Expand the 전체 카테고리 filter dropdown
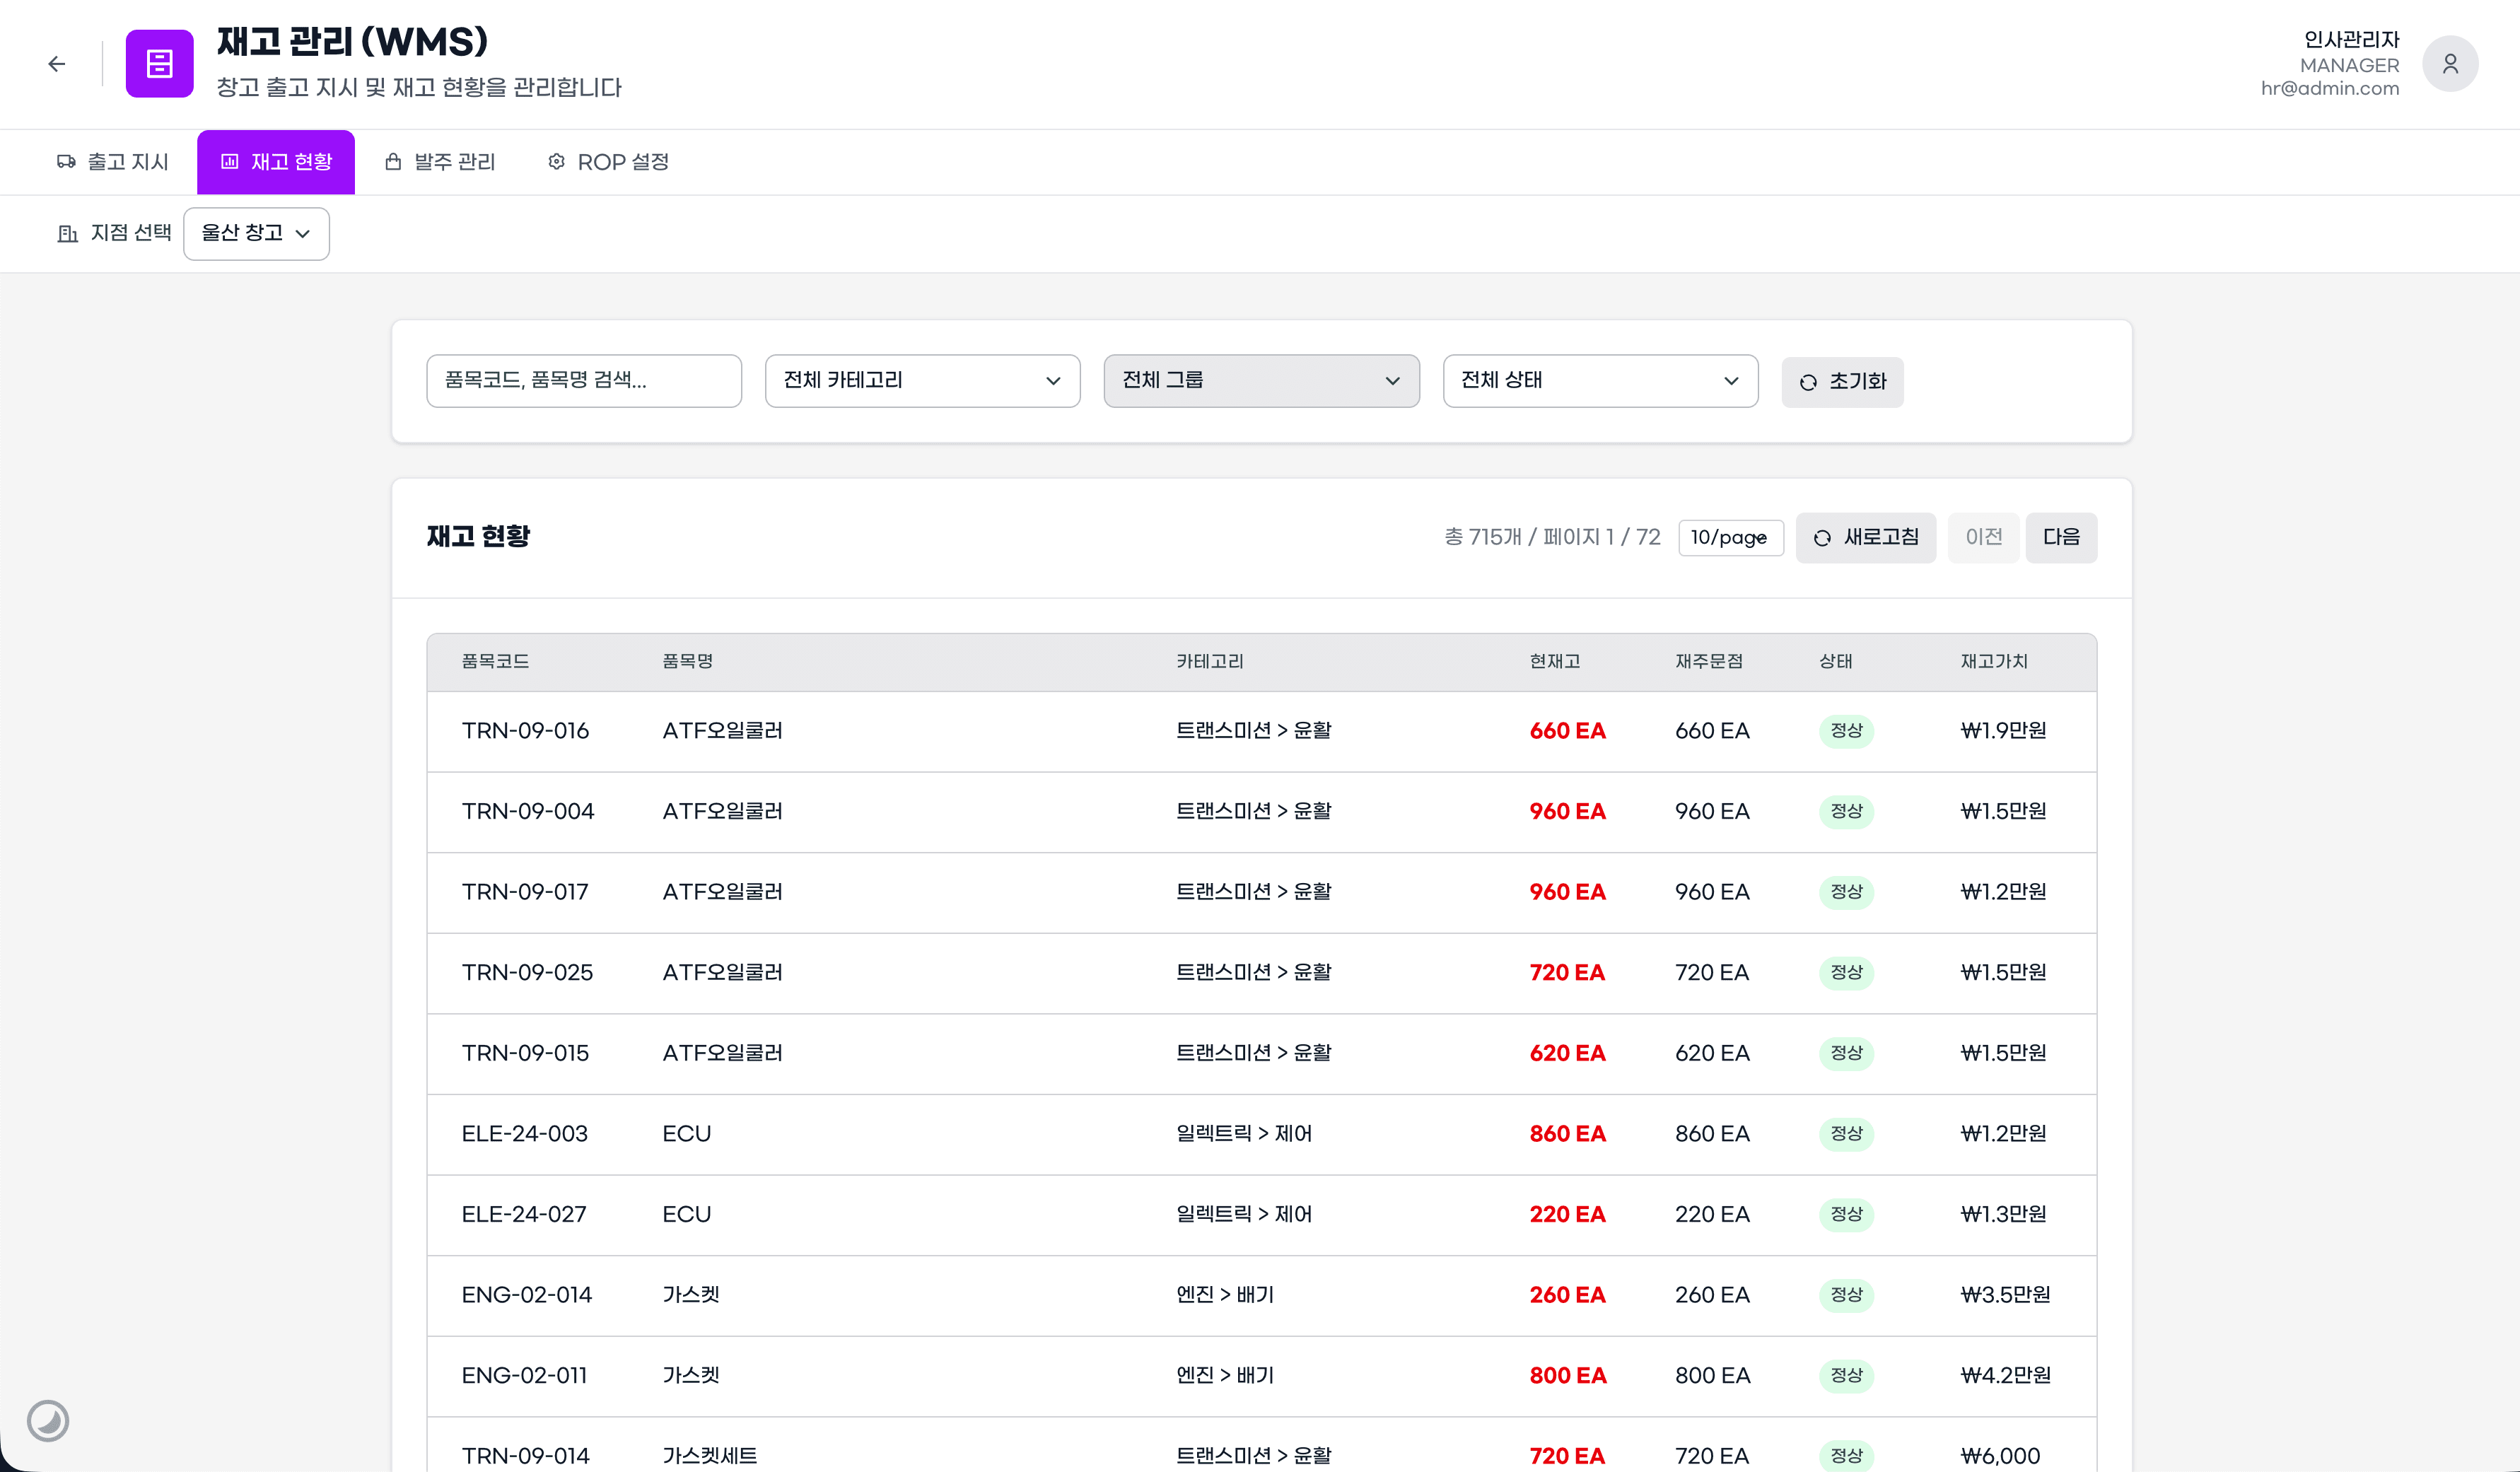2520x1472 pixels. (922, 381)
